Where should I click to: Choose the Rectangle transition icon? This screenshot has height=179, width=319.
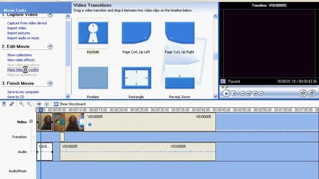pyautogui.click(x=136, y=78)
